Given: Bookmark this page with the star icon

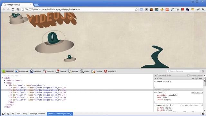Looking at the screenshot, I should [x=136, y=9].
